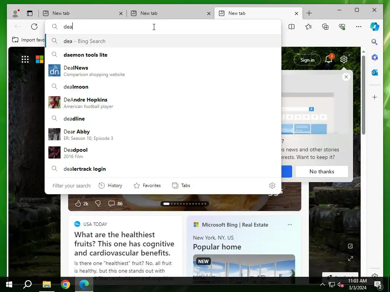Open the Collections toolbar icon
Viewport: 390px width, 292px height.
[x=325, y=27]
